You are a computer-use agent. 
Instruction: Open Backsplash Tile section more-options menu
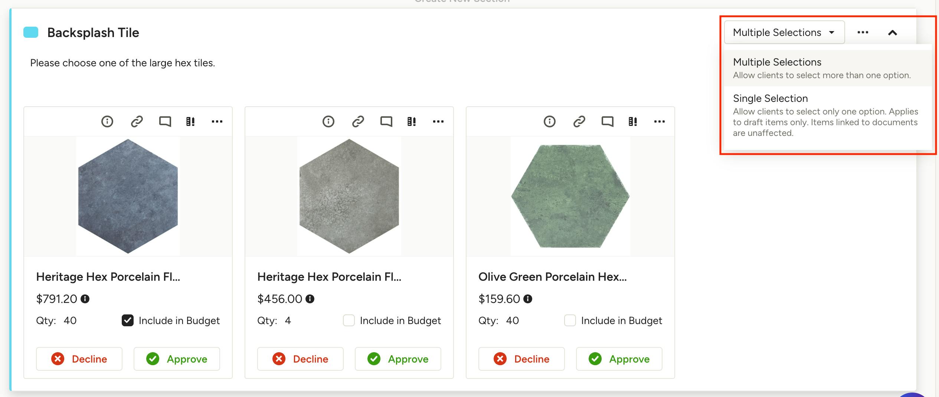[x=863, y=33]
